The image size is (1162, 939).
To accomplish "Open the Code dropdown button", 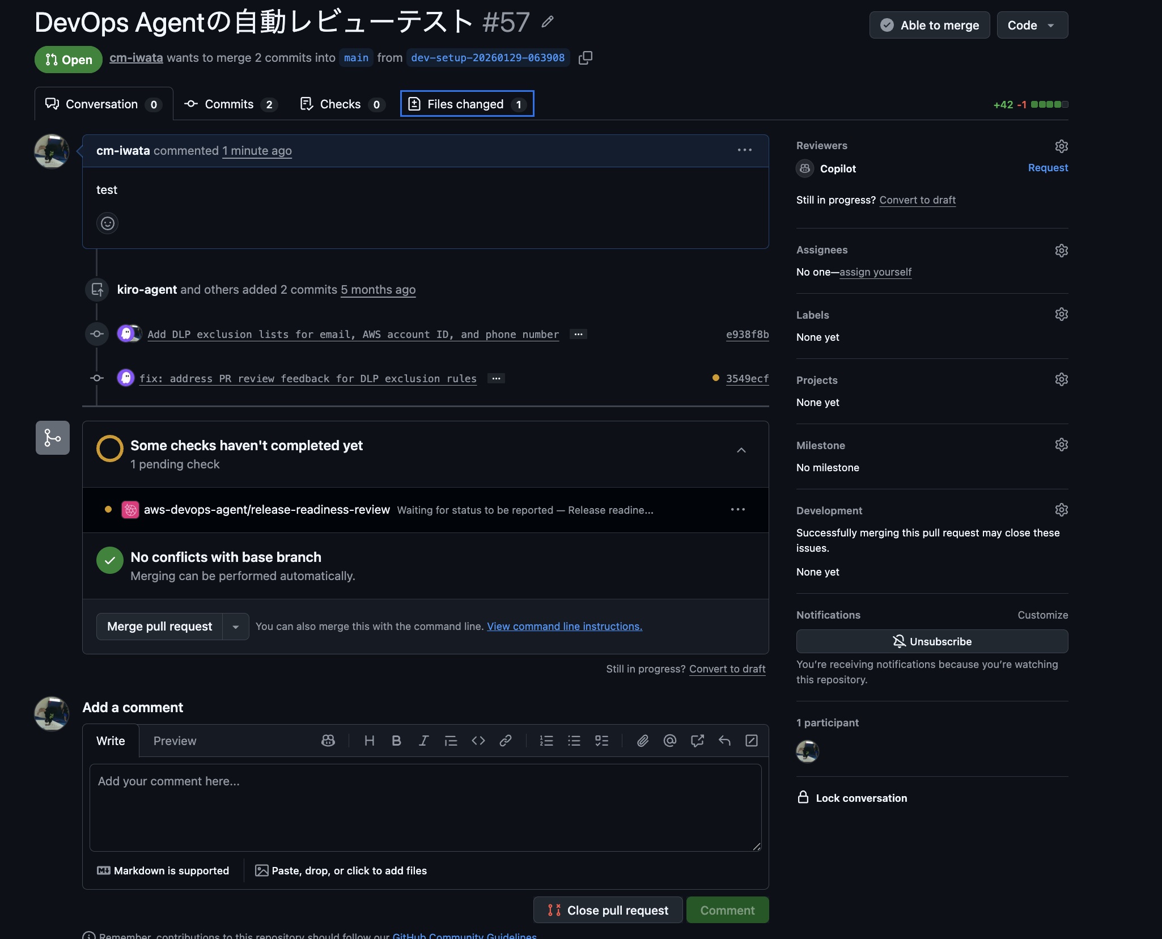I will click(1032, 25).
